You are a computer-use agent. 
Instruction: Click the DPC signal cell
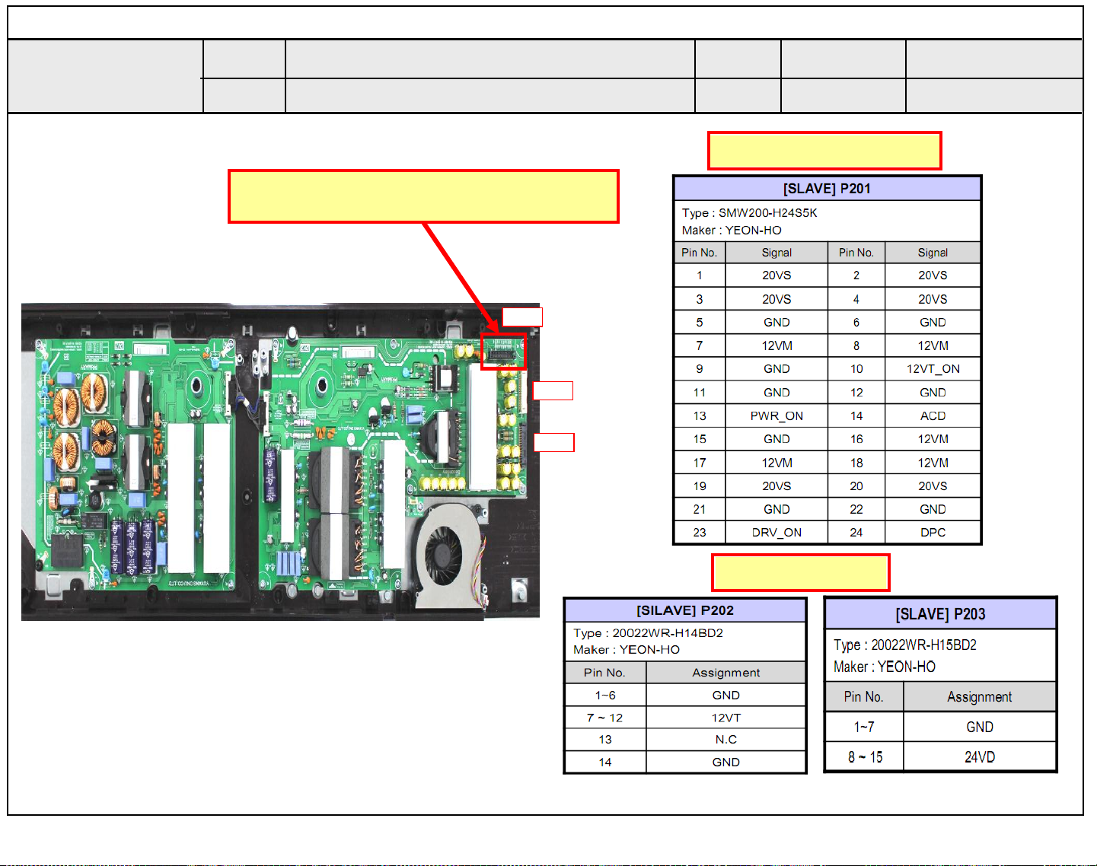(933, 533)
